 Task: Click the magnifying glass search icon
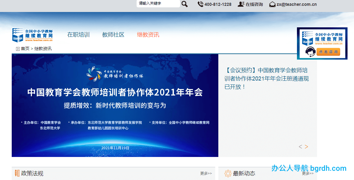[184, 4]
